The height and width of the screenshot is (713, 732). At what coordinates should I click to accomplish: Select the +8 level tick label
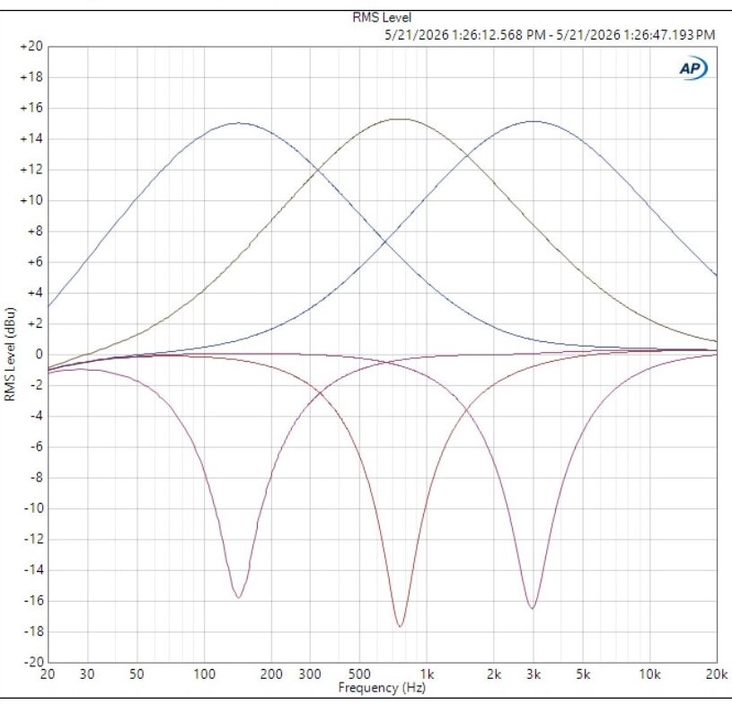pos(36,231)
